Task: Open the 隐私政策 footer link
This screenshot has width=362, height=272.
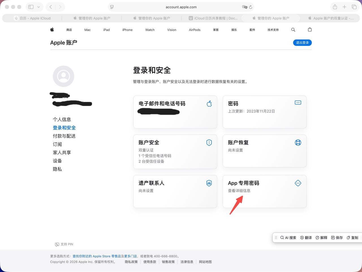Action: point(131,262)
